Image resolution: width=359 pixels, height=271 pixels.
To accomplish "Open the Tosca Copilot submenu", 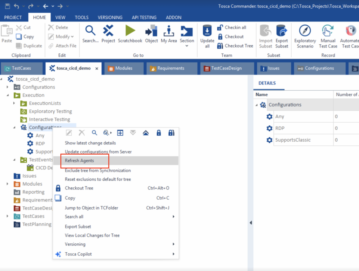I will [x=116, y=254].
